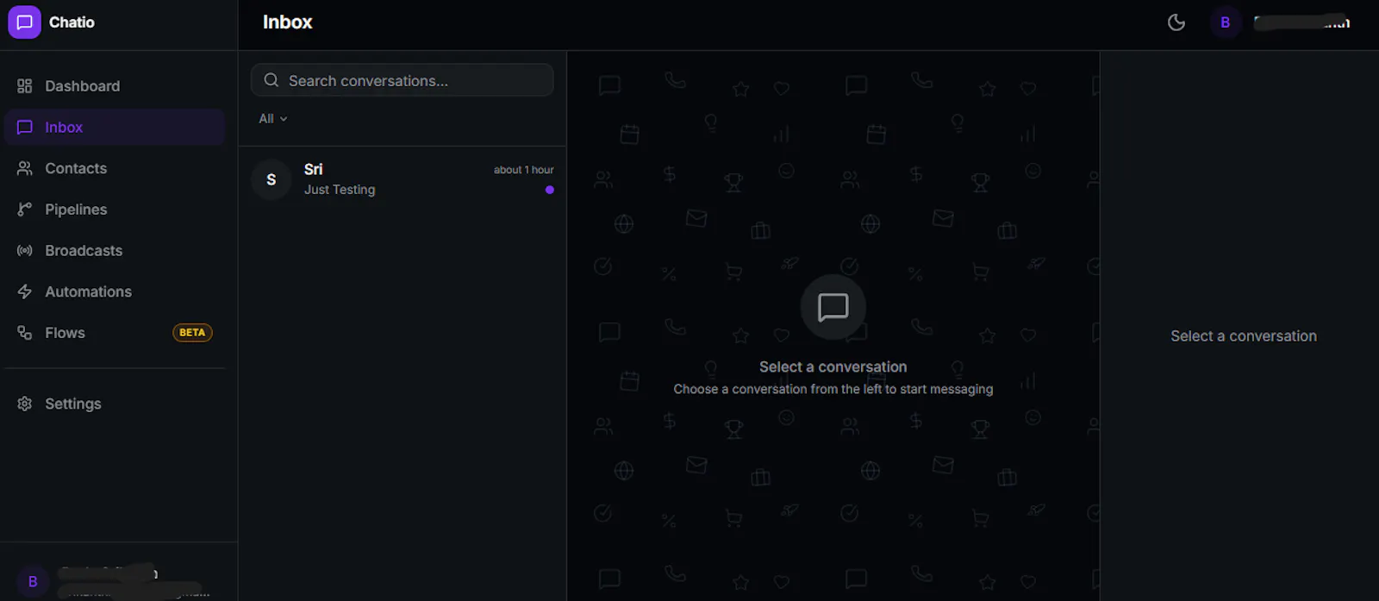Go to the Inbox section

coord(115,128)
